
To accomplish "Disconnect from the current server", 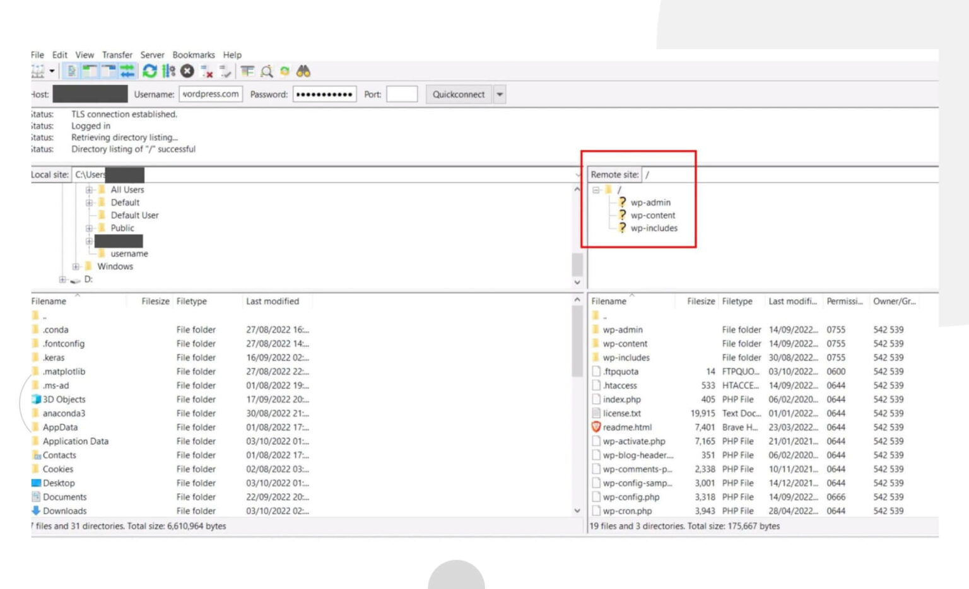I will 205,71.
